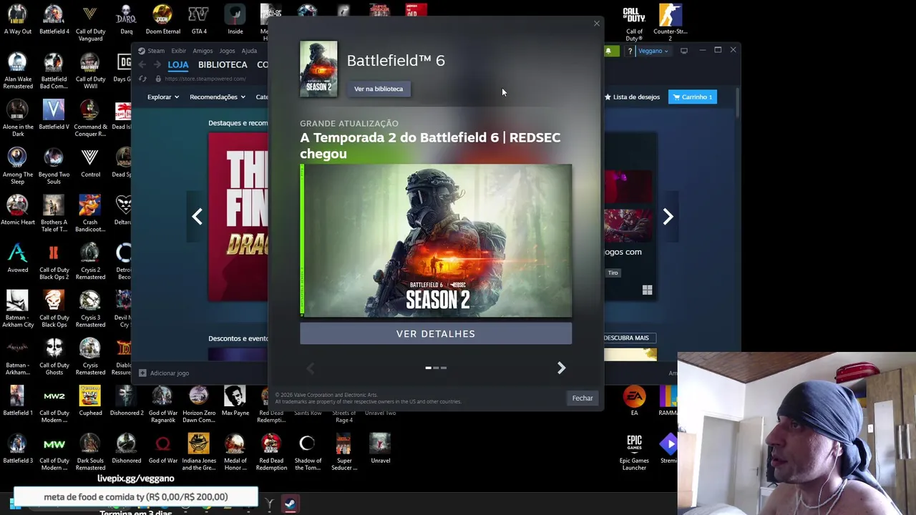916x515 pixels.
Task: Select the Inside desktop shortcut
Action: (x=235, y=19)
